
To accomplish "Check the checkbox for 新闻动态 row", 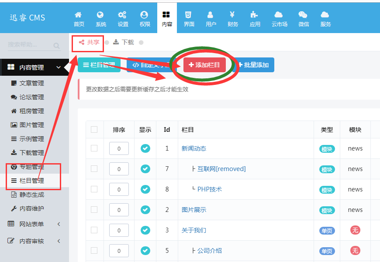I will [94, 148].
